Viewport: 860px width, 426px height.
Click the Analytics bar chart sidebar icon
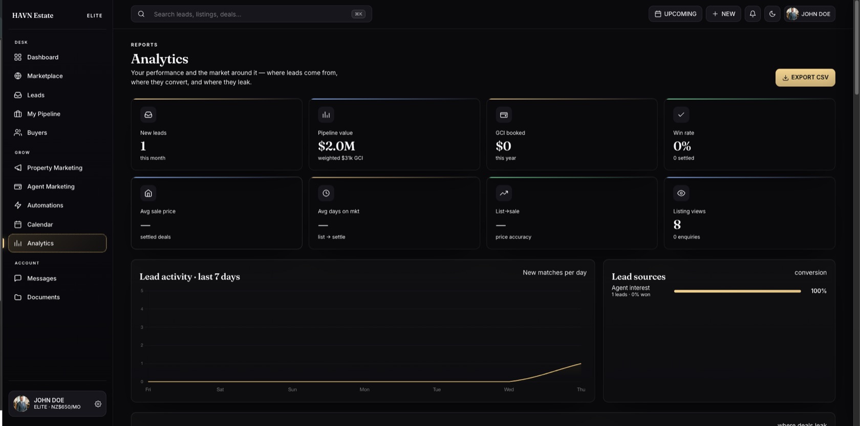(x=18, y=243)
